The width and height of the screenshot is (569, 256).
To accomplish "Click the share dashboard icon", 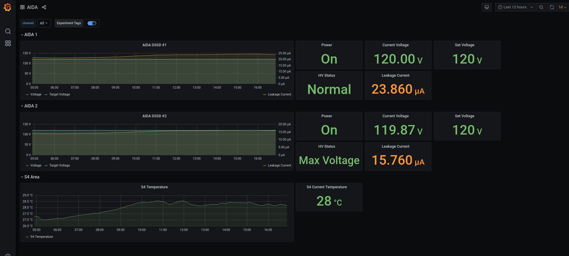I will click(x=44, y=7).
